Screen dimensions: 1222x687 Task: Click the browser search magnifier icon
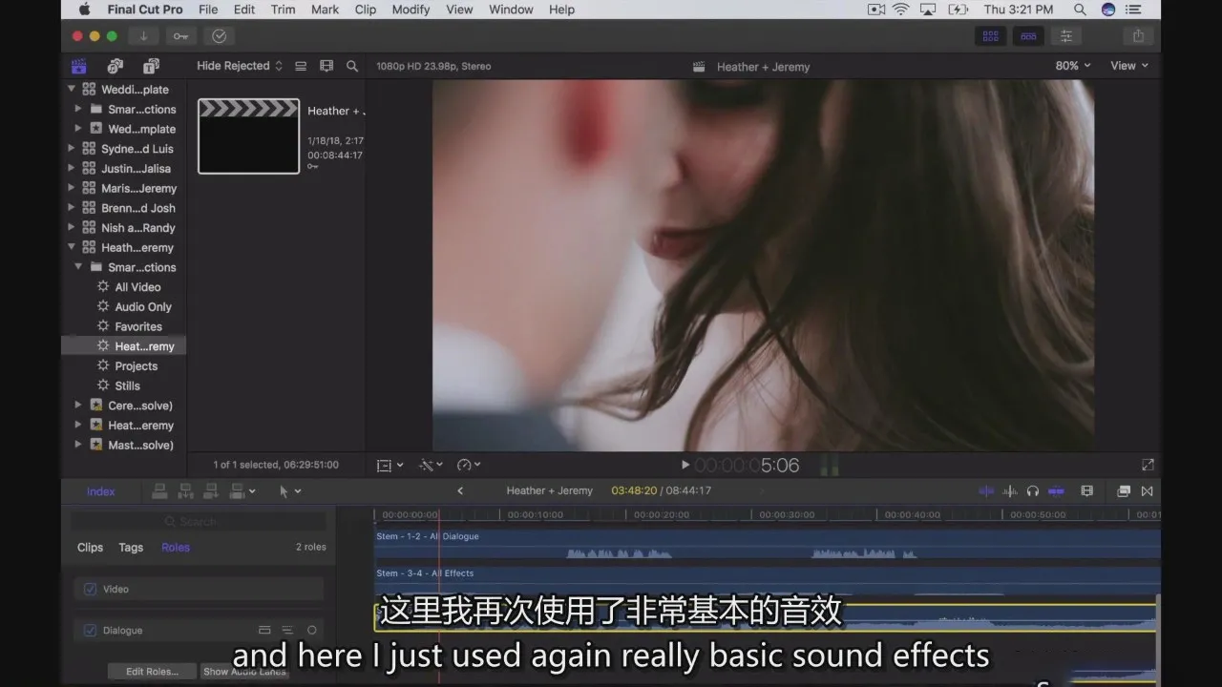(352, 66)
